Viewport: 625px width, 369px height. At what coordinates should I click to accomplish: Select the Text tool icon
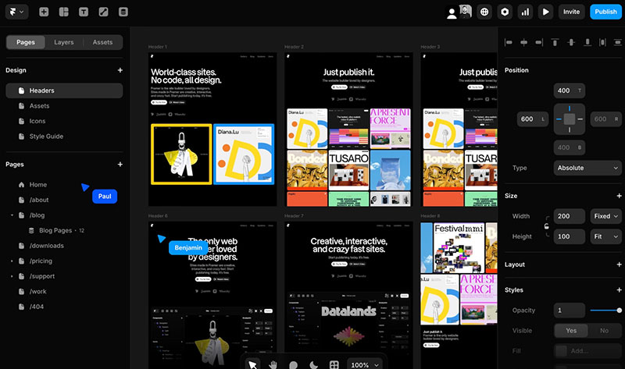(84, 12)
